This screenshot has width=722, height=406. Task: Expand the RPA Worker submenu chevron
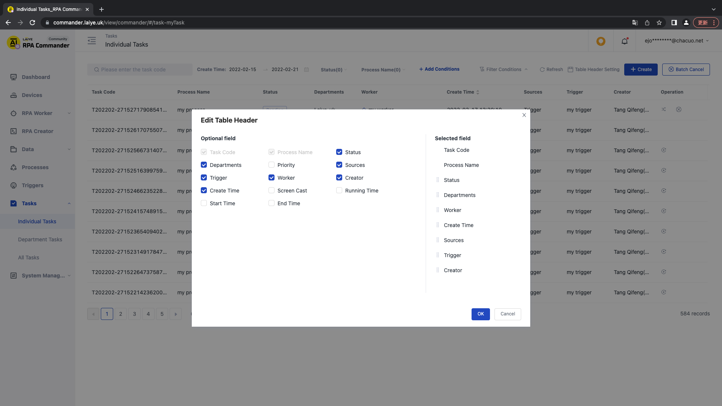[69, 113]
